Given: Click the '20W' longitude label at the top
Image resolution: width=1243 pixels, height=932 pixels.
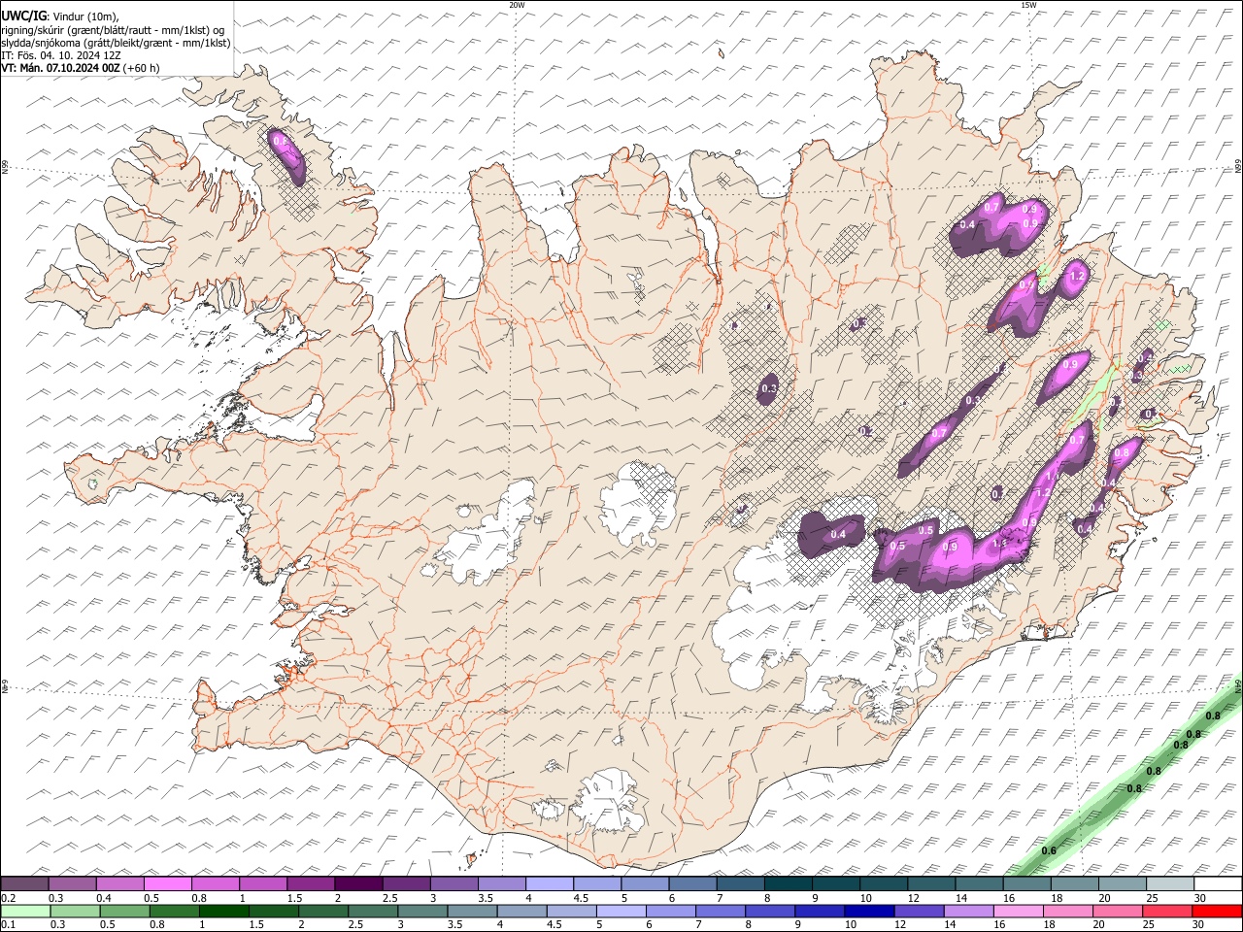Looking at the screenshot, I should coord(517,5).
